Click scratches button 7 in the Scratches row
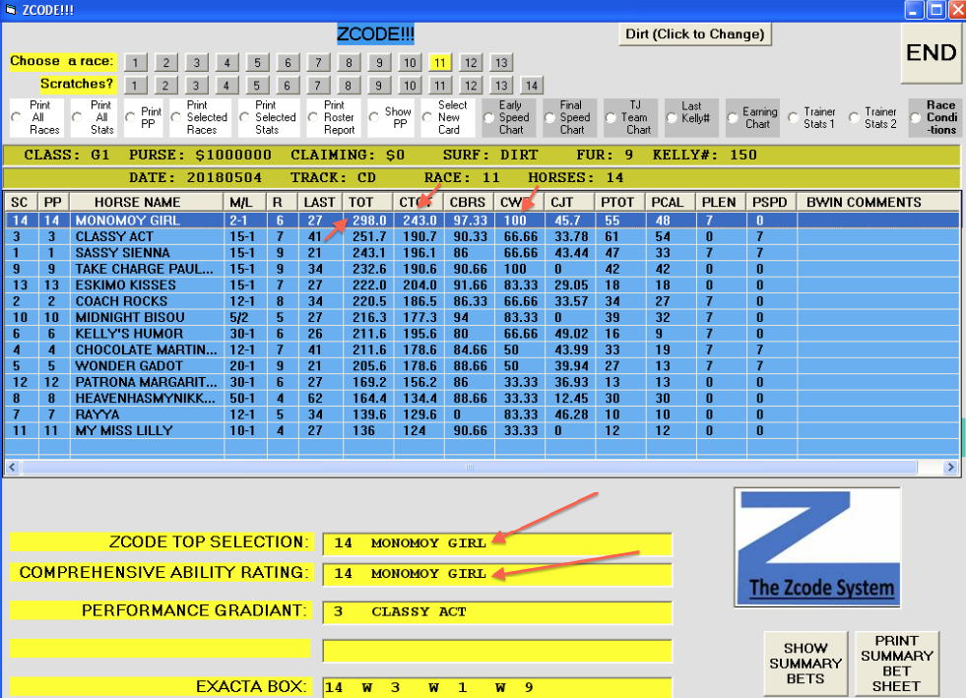This screenshot has height=698, width=966. (x=318, y=86)
